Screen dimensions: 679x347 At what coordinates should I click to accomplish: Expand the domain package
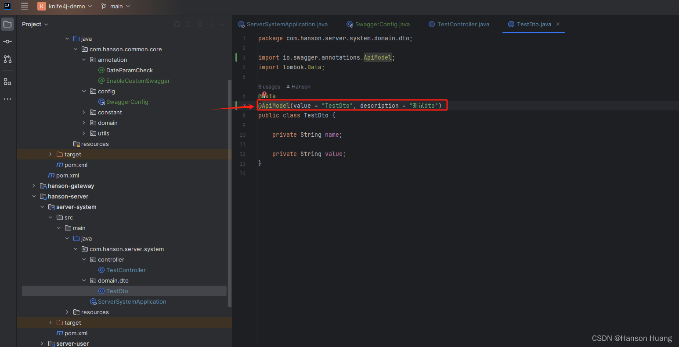[84, 123]
